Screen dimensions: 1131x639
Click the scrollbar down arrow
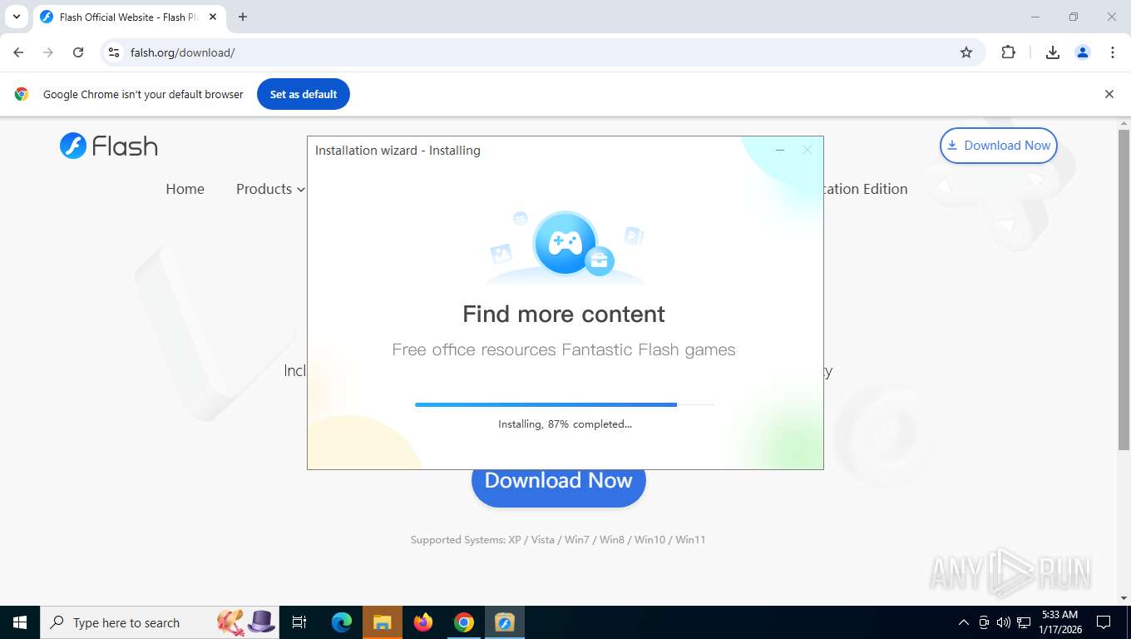(1124, 597)
